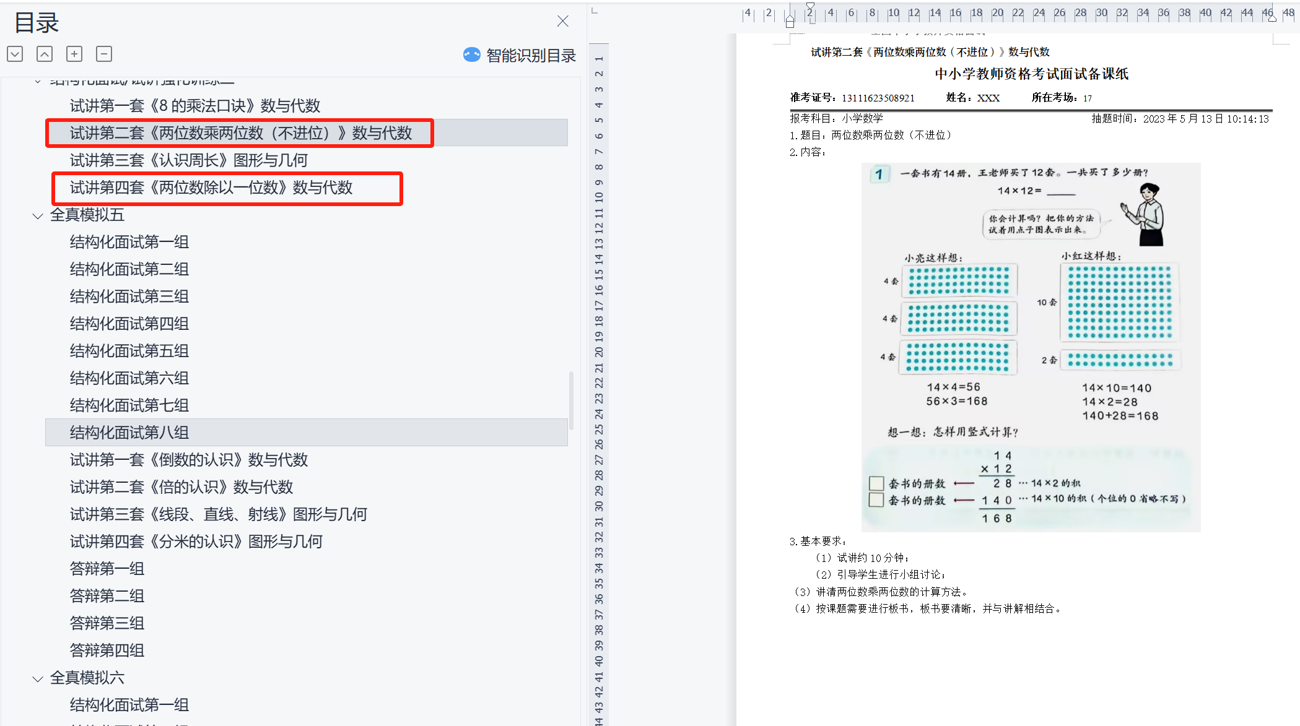Close the 目录 navigation panel
Viewport: 1300px width, 726px height.
coord(562,22)
